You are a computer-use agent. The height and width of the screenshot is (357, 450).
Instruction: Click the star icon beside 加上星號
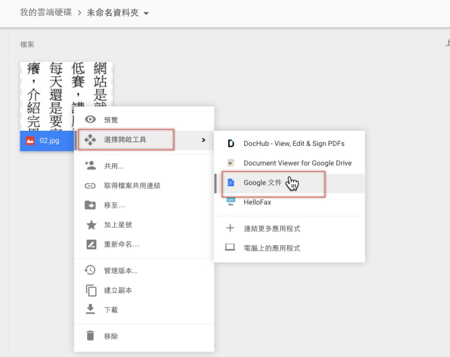tap(91, 225)
